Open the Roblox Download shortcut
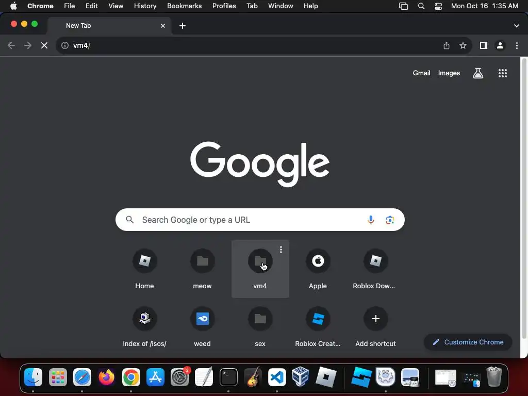The width and height of the screenshot is (528, 396). (375, 269)
